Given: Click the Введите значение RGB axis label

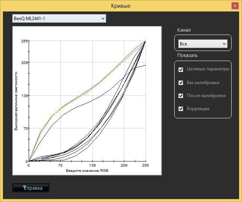Looking at the screenshot, I should (87, 170).
